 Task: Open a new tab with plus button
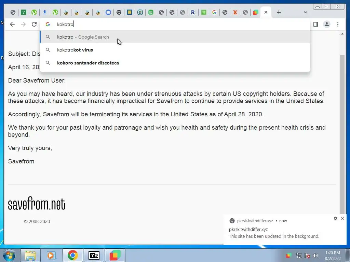(279, 12)
